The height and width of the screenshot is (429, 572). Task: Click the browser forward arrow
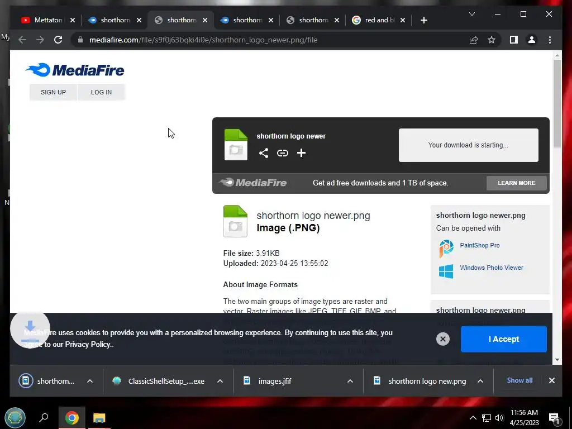(x=40, y=40)
